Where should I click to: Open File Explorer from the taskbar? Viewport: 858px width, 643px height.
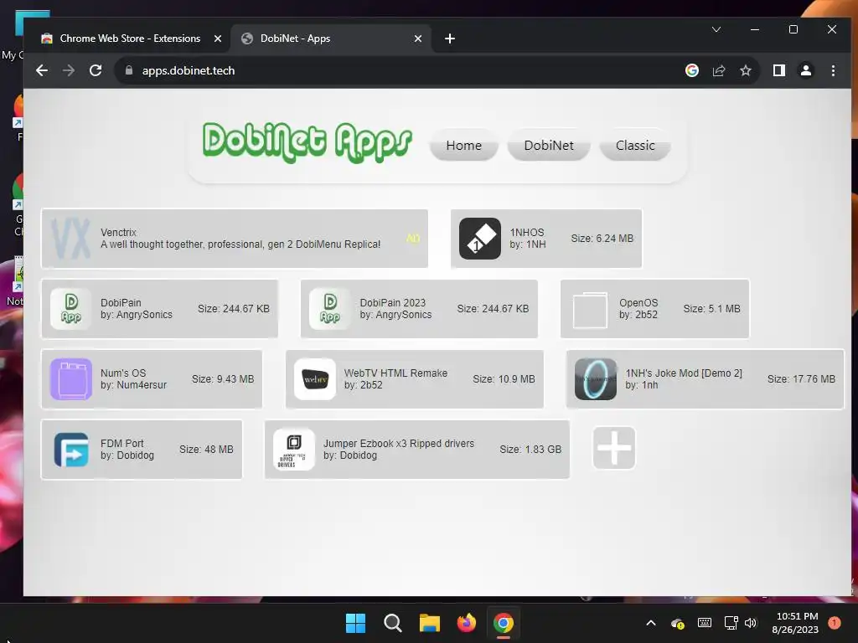coord(430,623)
